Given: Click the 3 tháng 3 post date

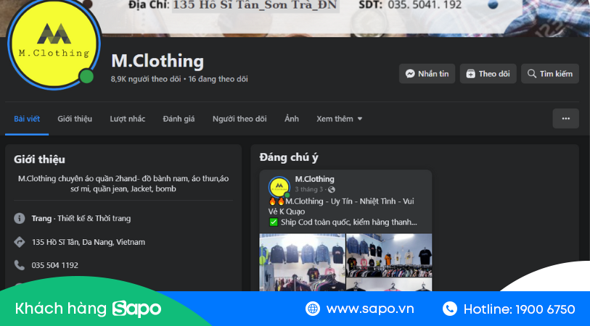Looking at the screenshot, I should (x=308, y=190).
